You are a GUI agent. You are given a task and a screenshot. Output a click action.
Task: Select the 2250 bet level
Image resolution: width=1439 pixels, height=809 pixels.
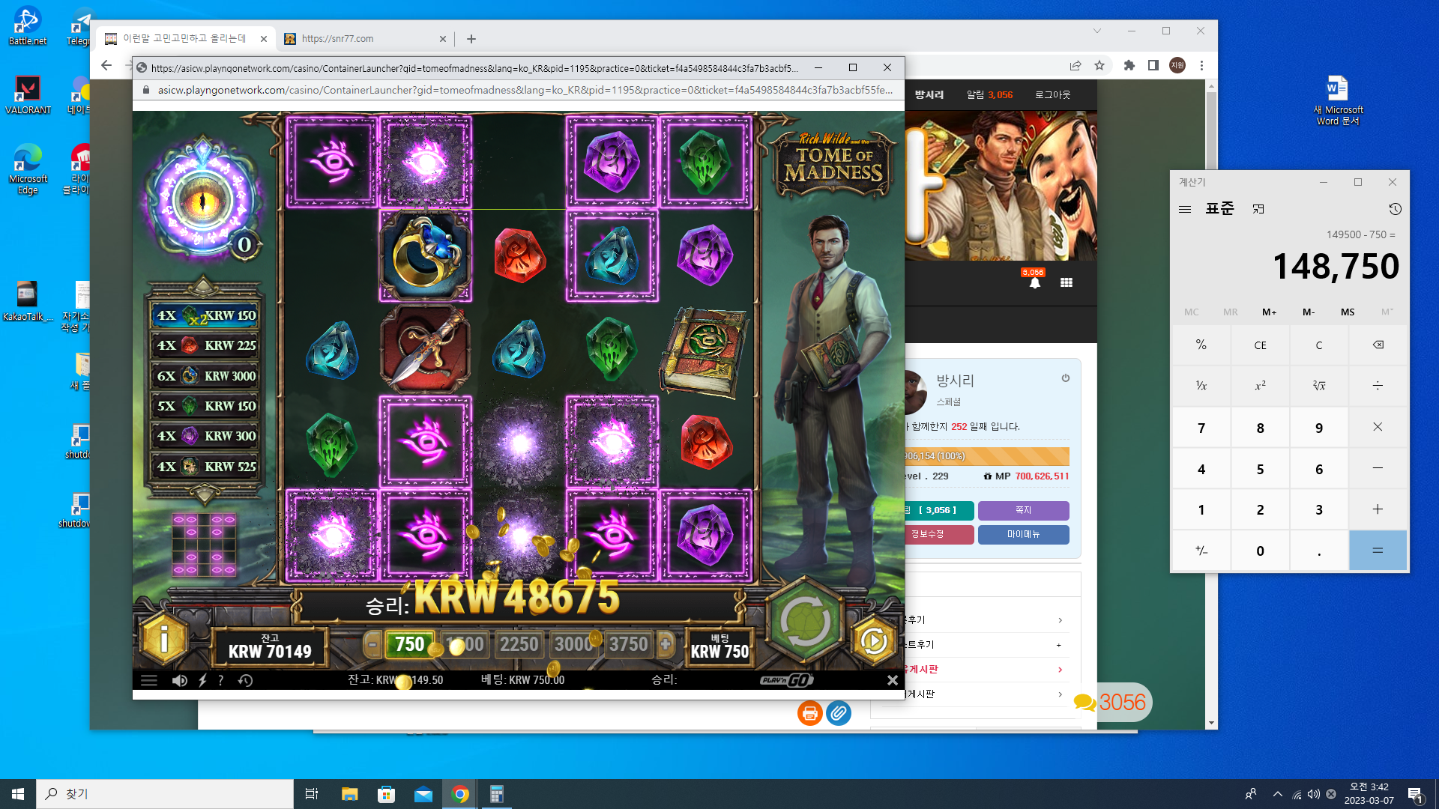(x=519, y=644)
